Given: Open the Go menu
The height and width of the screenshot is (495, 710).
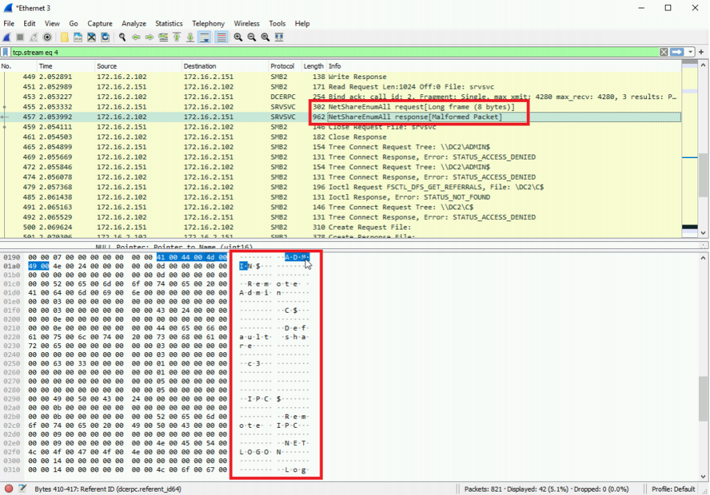Looking at the screenshot, I should coord(73,24).
